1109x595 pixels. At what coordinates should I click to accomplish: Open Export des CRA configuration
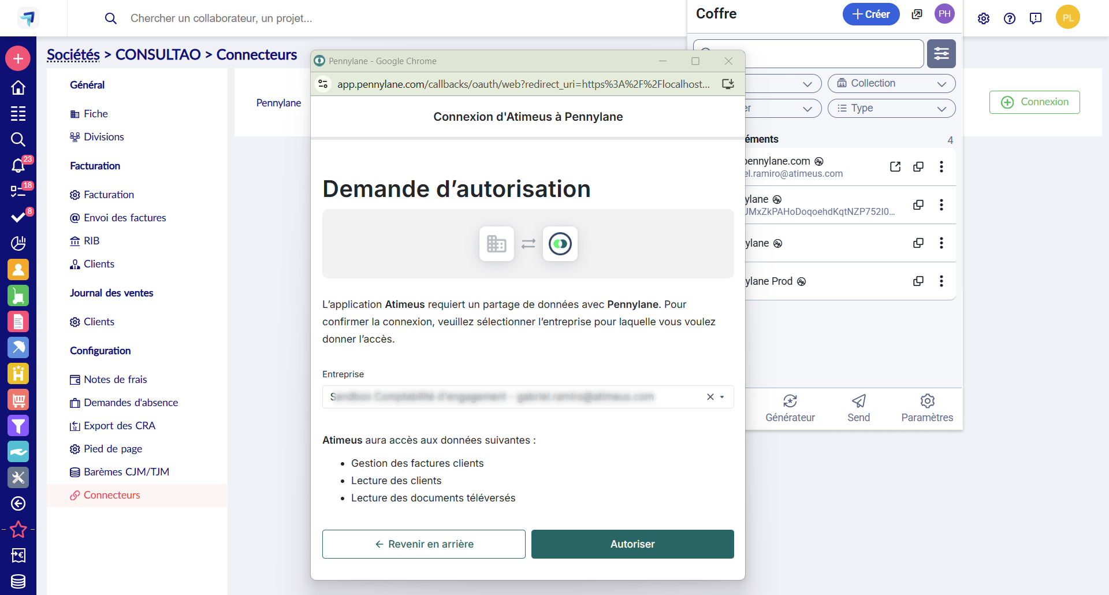[113, 426]
